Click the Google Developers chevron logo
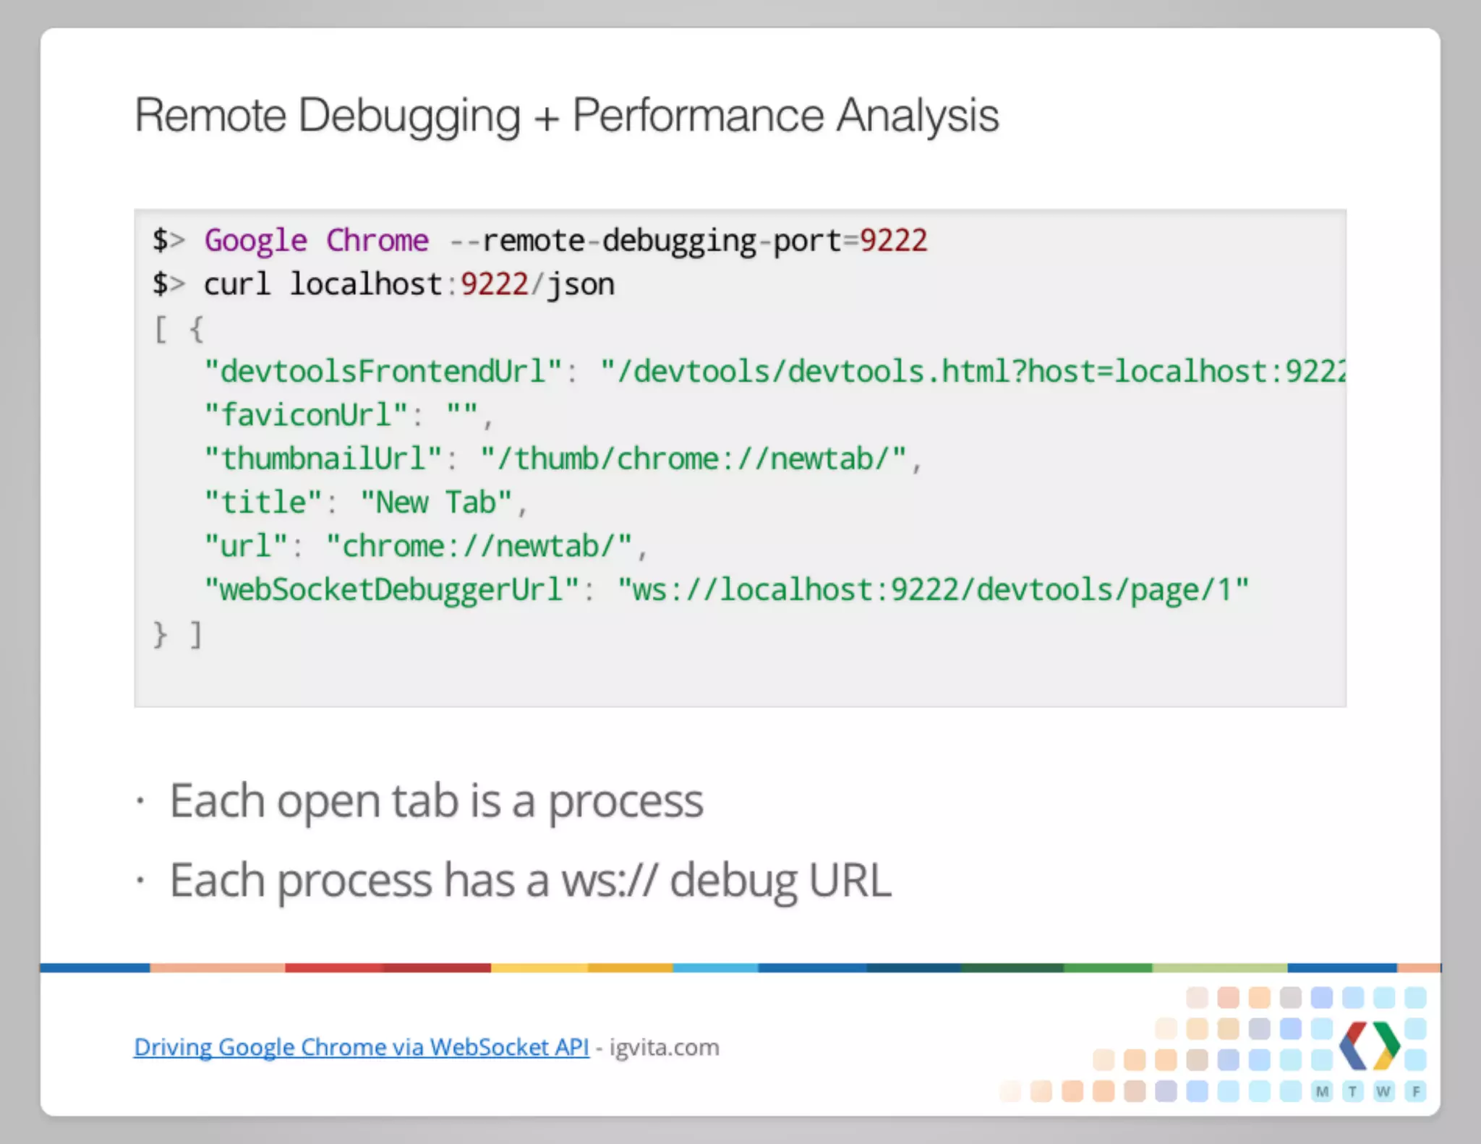This screenshot has height=1144, width=1481. click(x=1368, y=1045)
